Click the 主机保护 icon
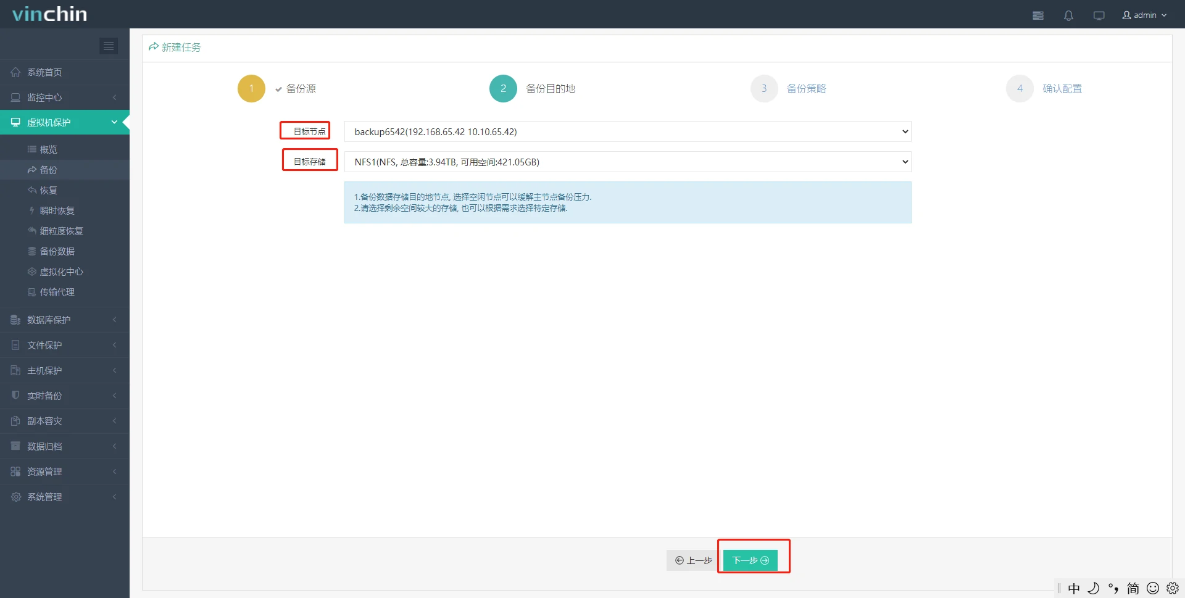Image resolution: width=1185 pixels, height=598 pixels. [15, 370]
